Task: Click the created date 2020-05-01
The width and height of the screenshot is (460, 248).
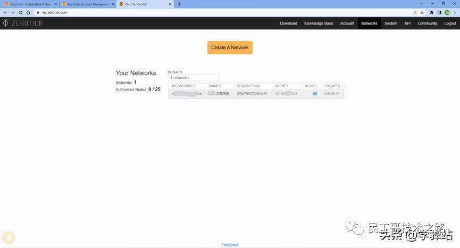Action: [x=331, y=94]
